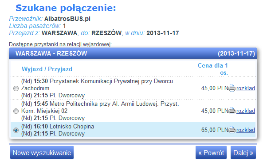The image size is (267, 164).
Task: Open rozklad link for 16:10 Lotnisko Chopina
Action: (246, 130)
